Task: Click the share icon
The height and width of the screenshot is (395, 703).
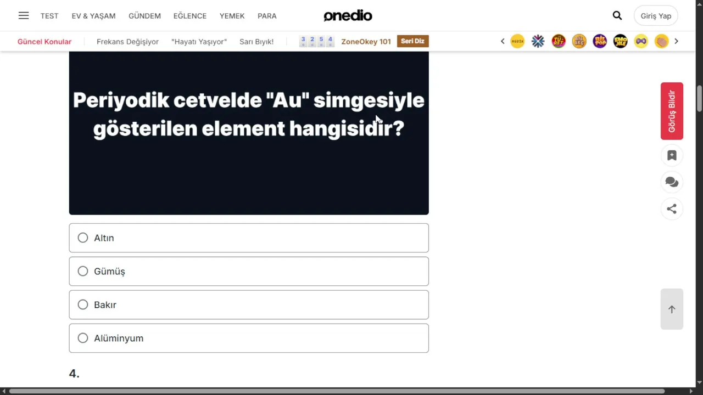Action: [x=672, y=208]
